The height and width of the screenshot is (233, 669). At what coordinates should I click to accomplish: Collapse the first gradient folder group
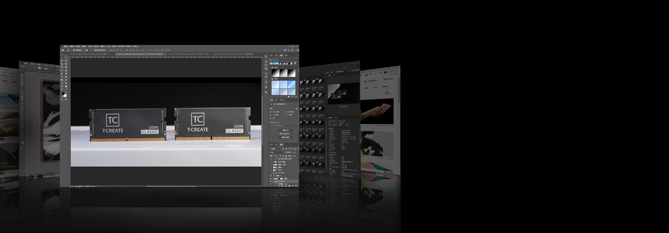click(270, 67)
